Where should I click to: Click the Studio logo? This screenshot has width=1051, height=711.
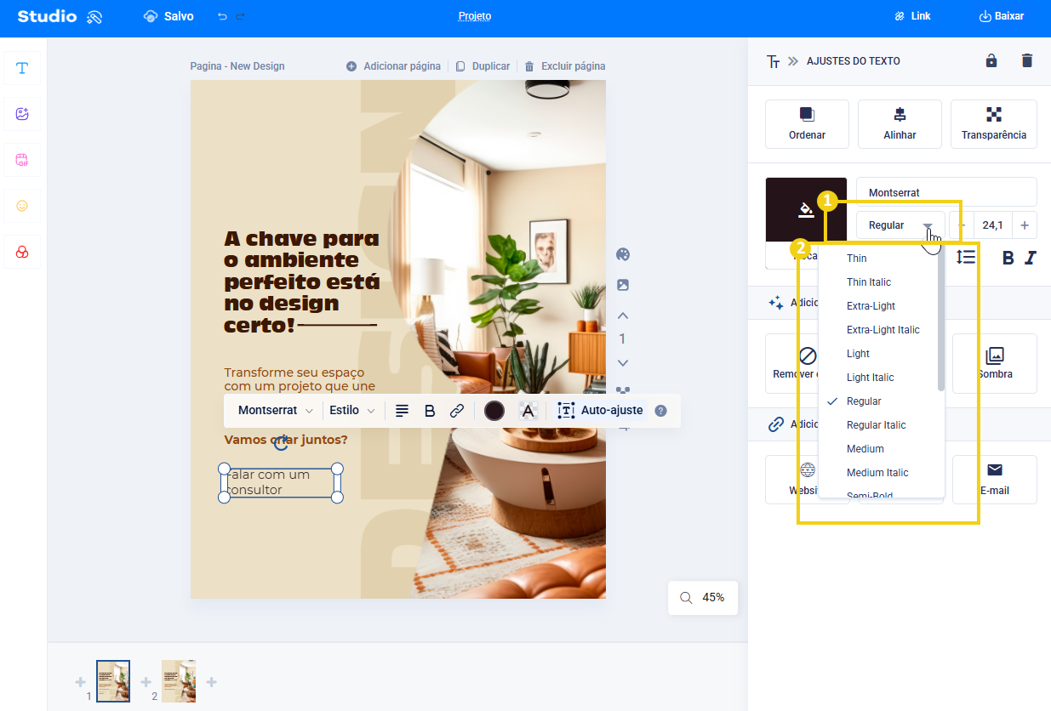click(x=60, y=16)
